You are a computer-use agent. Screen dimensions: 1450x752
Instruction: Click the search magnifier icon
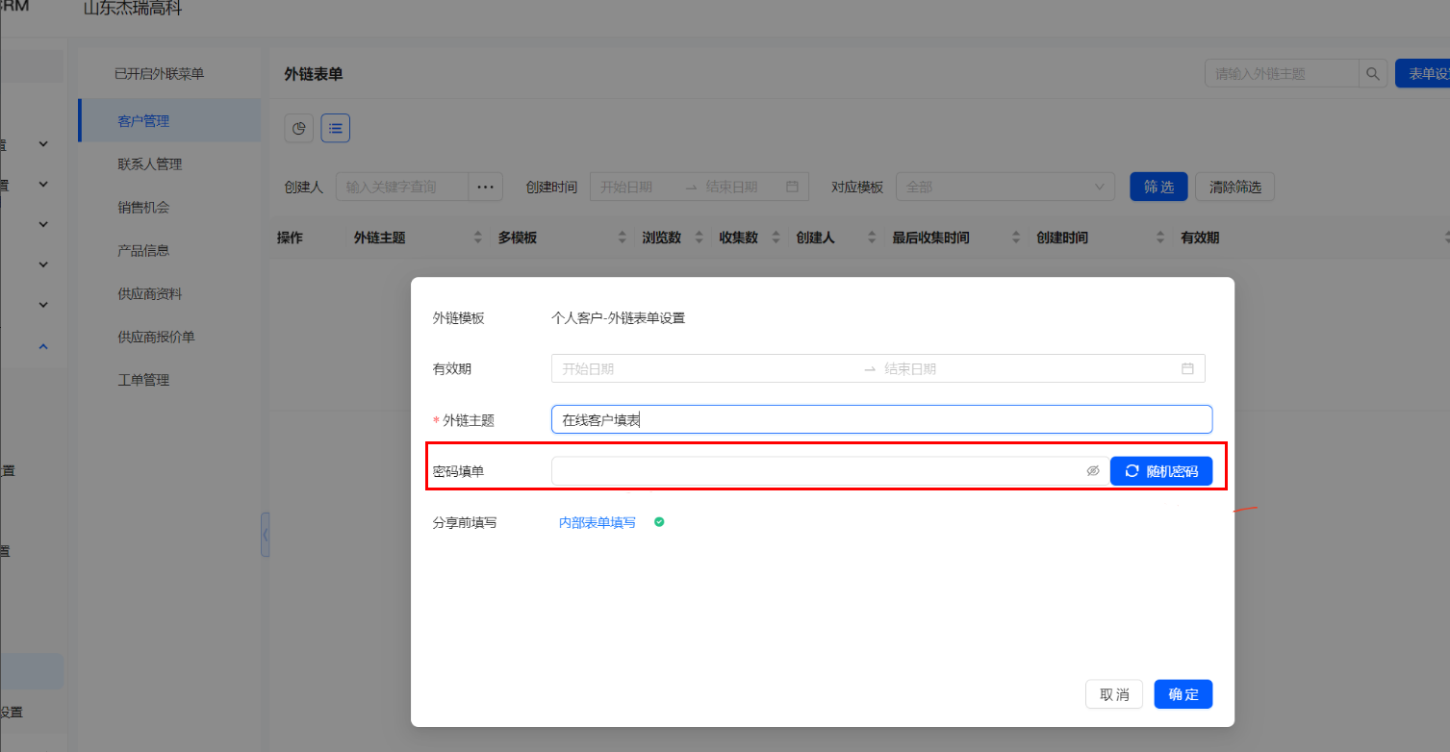click(x=1373, y=73)
